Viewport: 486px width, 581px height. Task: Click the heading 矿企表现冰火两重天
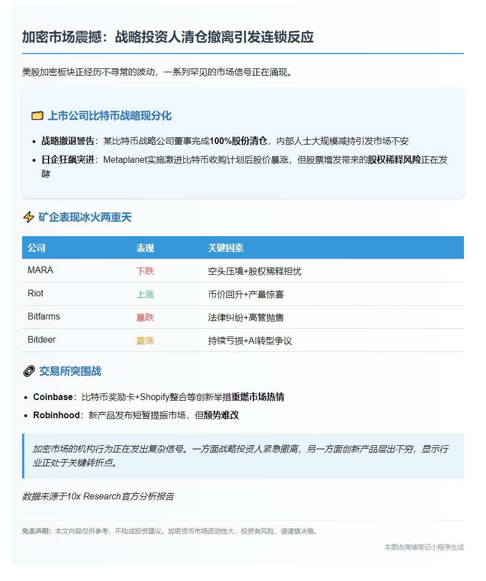[85, 217]
